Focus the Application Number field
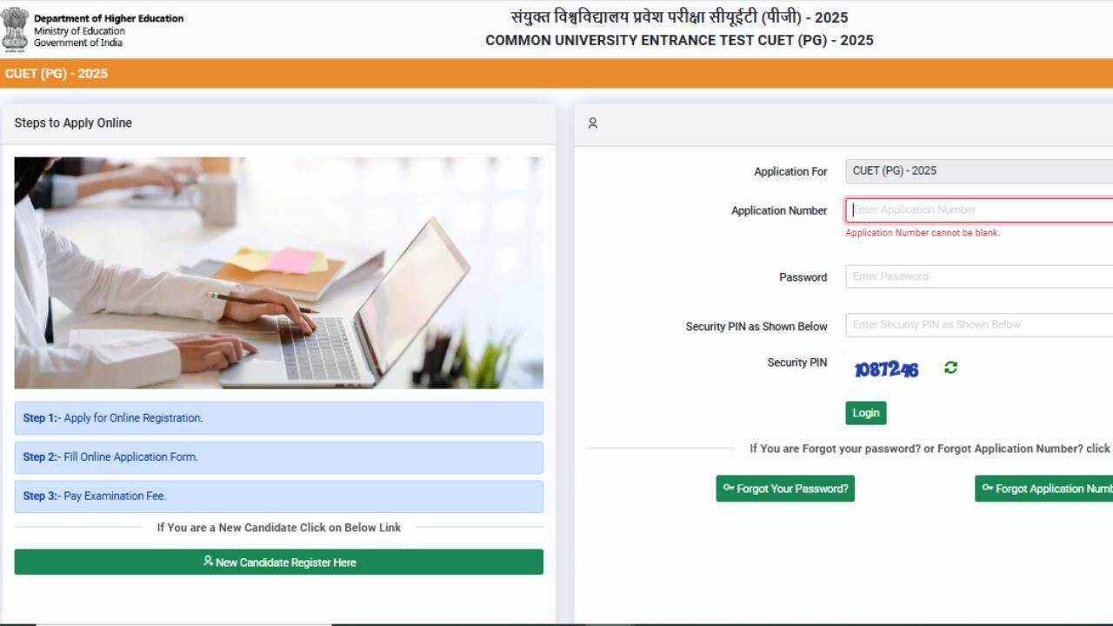The width and height of the screenshot is (1113, 626). (979, 210)
